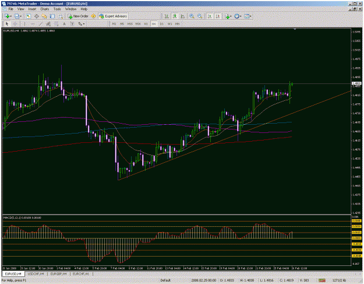The height and width of the screenshot is (284, 364).
Task: Switch chart to D1 timeframe
Action: (x=161, y=24)
